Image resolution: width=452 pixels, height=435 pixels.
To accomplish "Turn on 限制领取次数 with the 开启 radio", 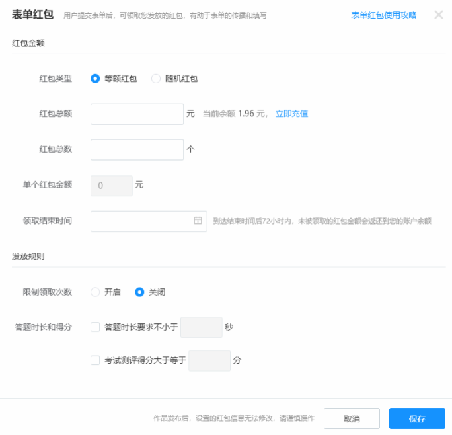I will pos(95,292).
